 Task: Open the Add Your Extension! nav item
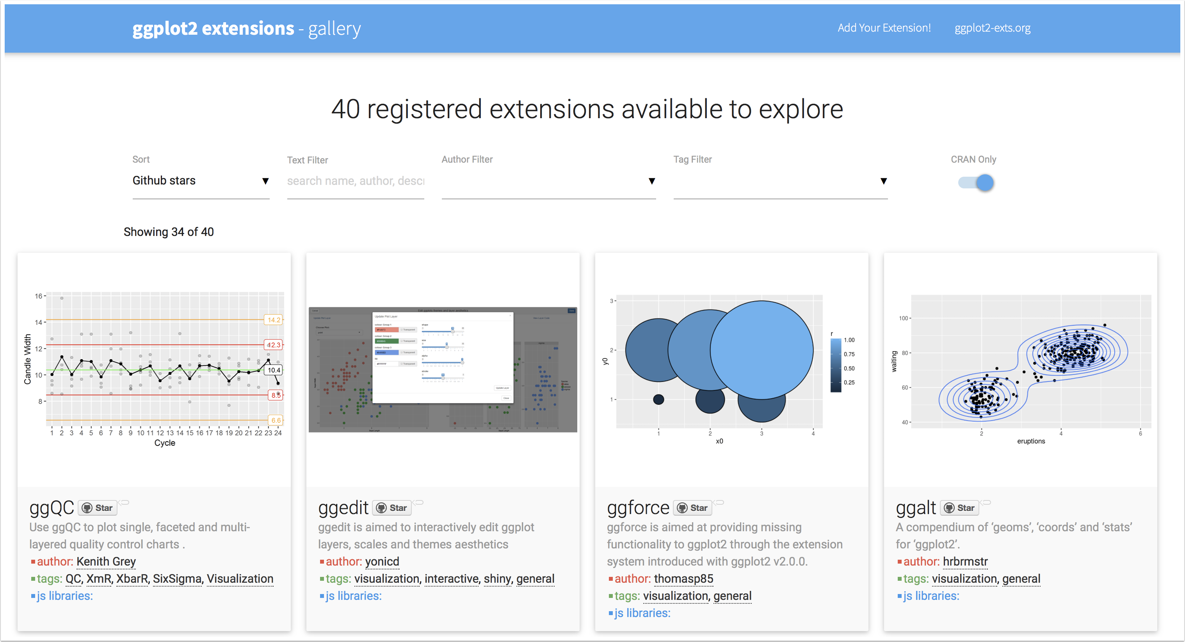884,28
